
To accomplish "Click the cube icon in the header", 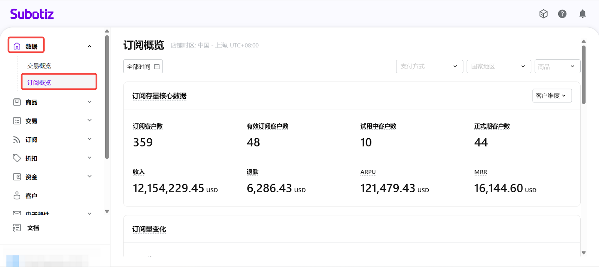I will [x=543, y=14].
